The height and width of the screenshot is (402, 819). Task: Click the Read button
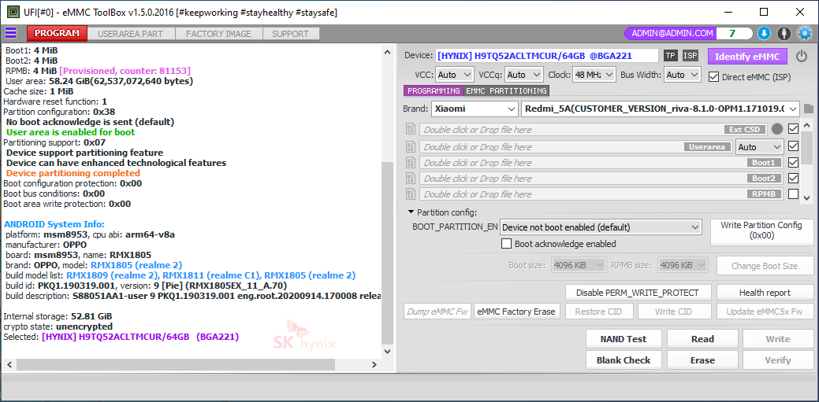[702, 339]
